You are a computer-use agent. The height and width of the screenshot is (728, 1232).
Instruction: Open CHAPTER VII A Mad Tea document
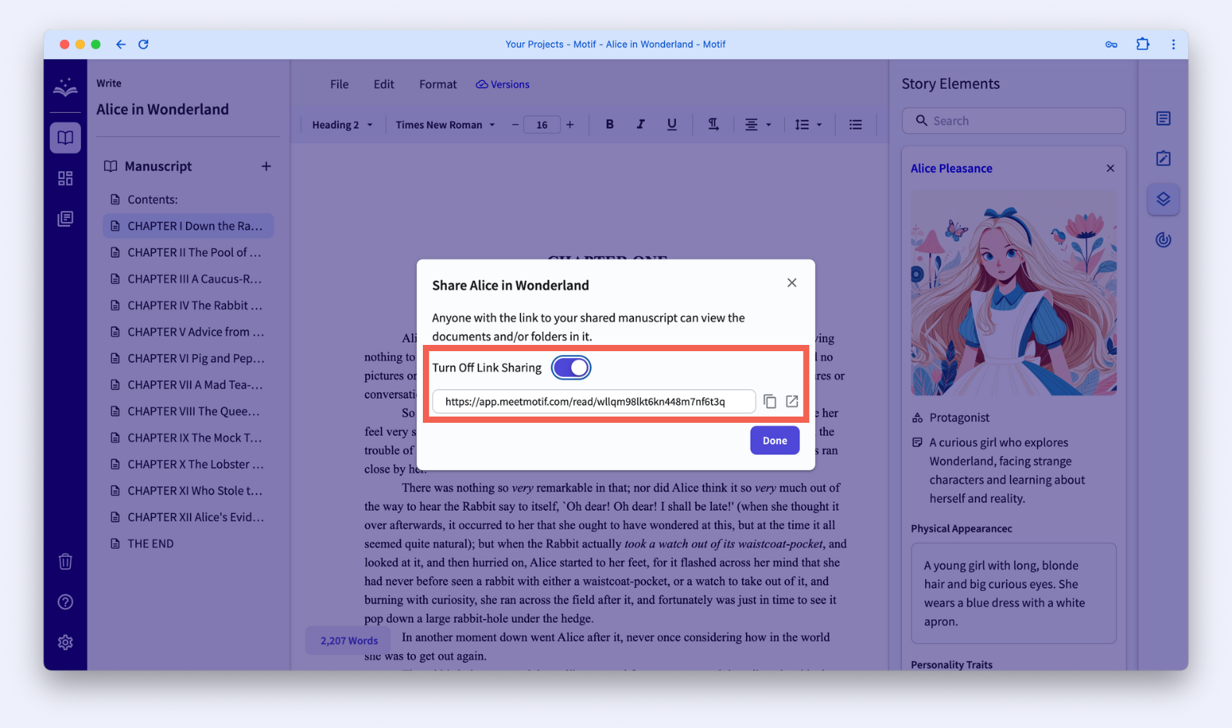pos(188,385)
